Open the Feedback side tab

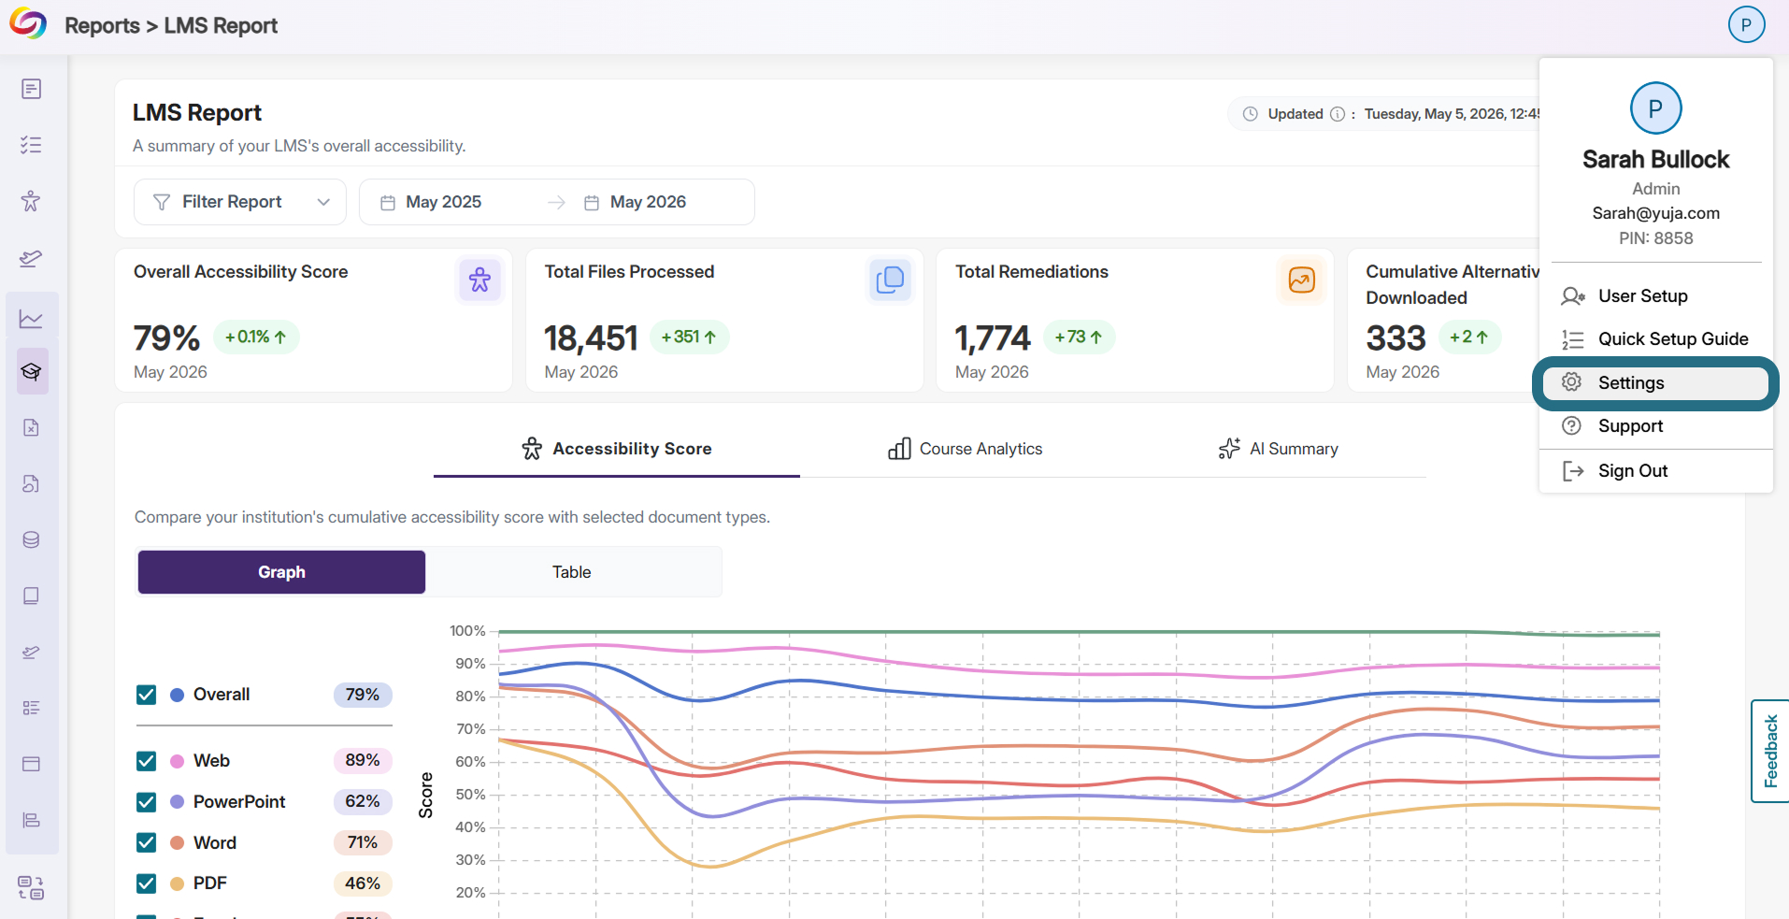point(1770,751)
